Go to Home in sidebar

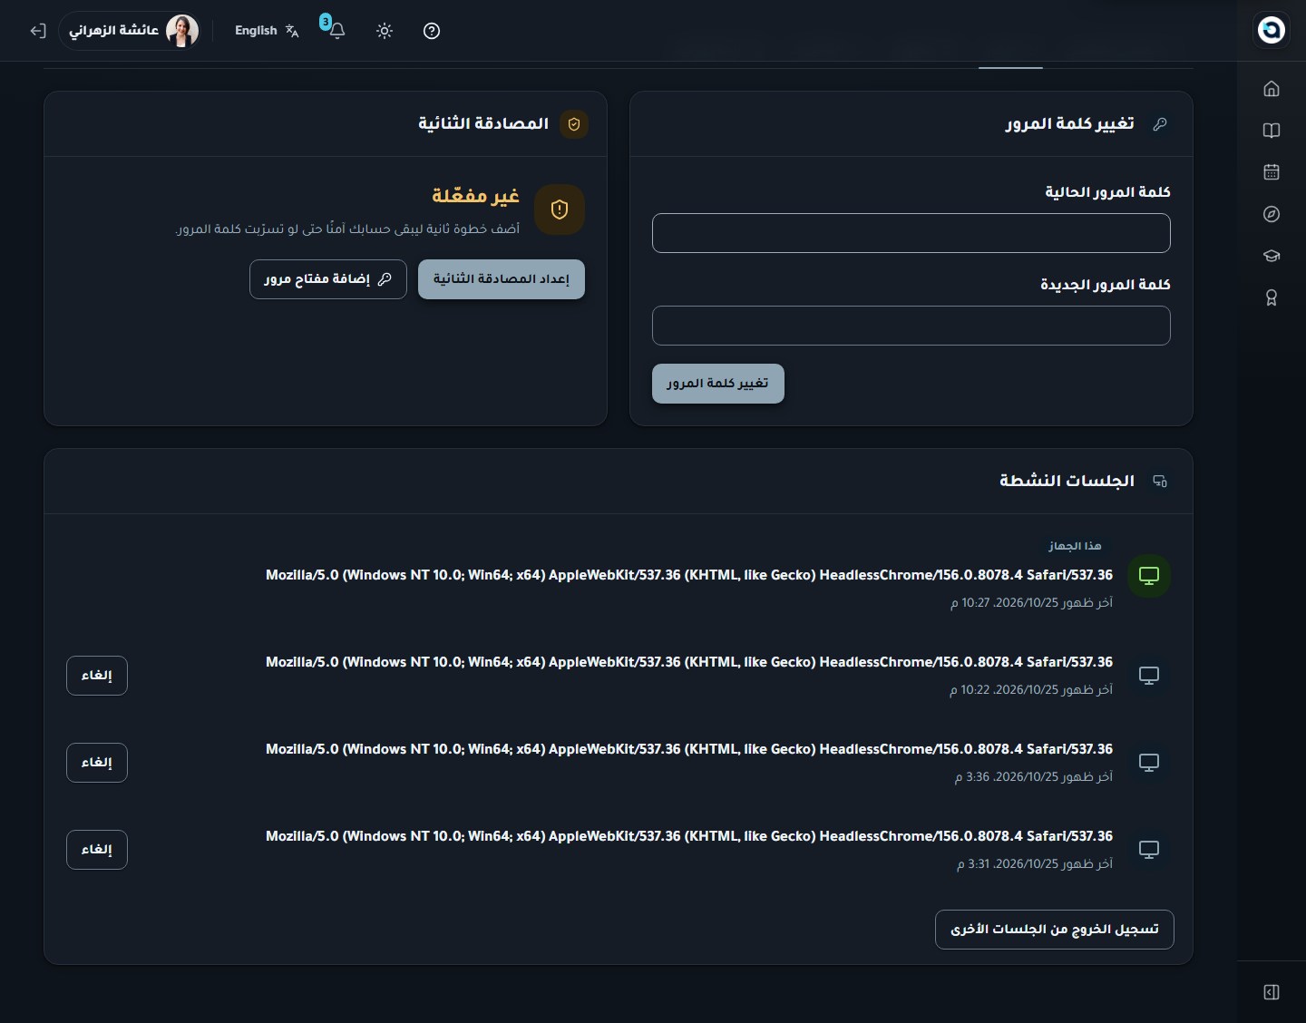click(x=1272, y=88)
